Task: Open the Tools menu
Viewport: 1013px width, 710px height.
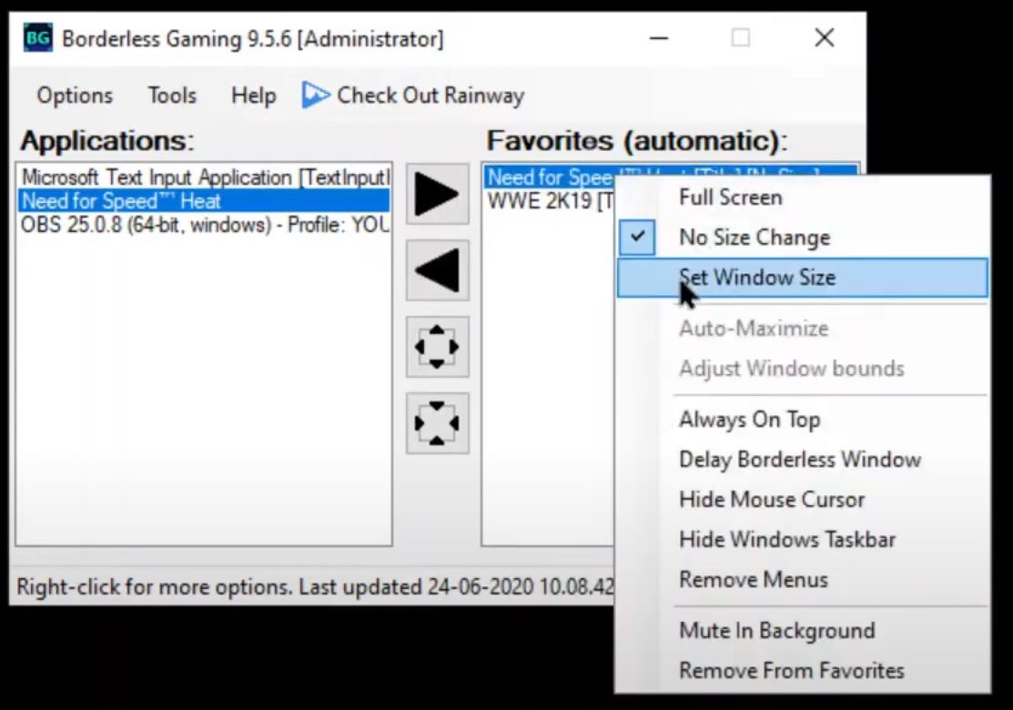Action: 172,96
